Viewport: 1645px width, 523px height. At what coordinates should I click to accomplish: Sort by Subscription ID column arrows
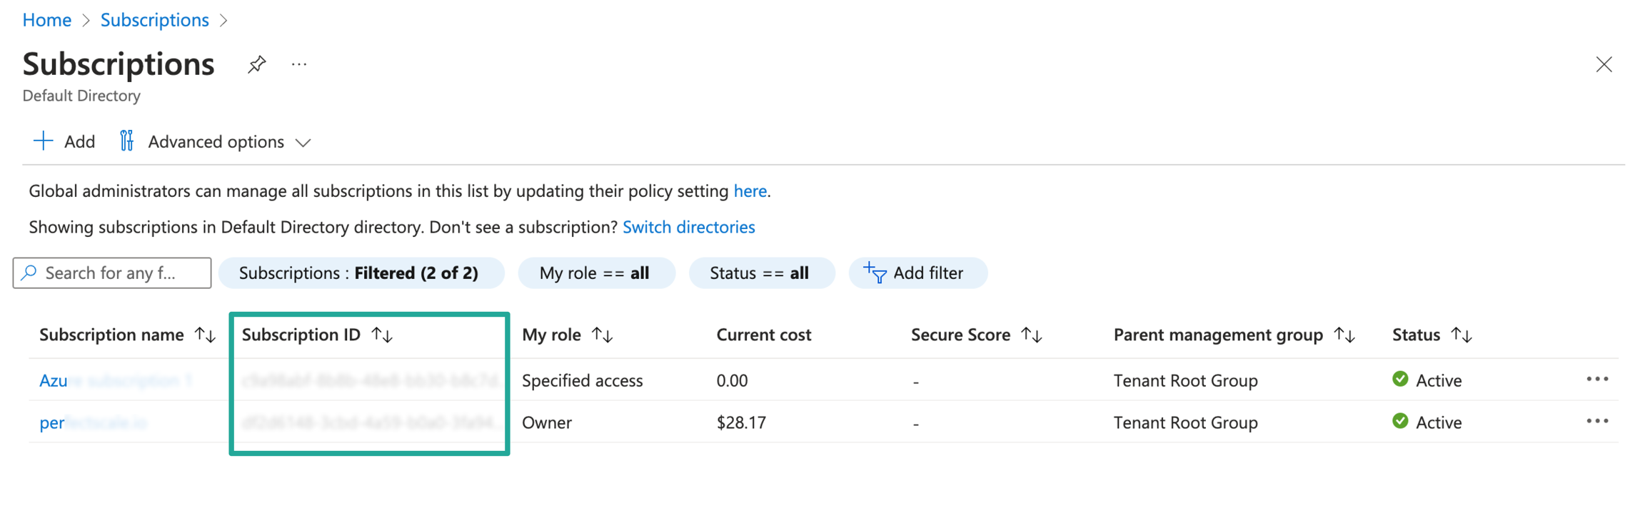point(383,335)
